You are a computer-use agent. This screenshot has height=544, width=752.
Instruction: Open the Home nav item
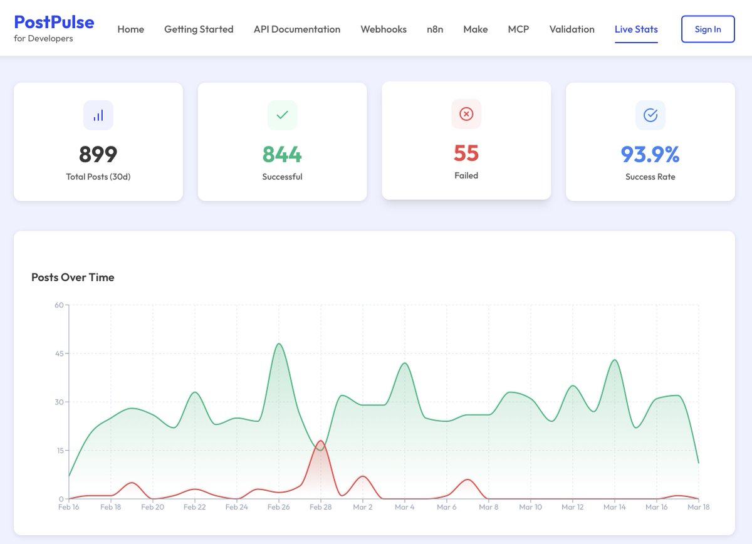point(130,29)
